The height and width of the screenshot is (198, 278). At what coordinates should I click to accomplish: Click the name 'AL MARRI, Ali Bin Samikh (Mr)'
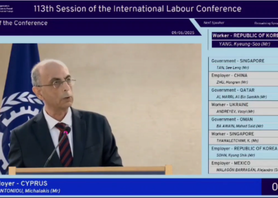point(241,97)
